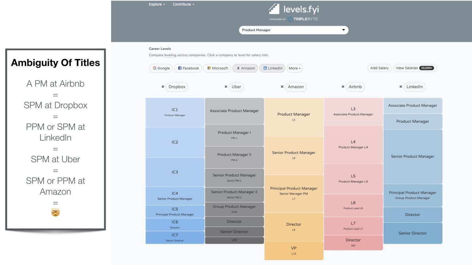Remove the Uber comparison via its x icon
This screenshot has height=265, width=472.
tap(226, 87)
